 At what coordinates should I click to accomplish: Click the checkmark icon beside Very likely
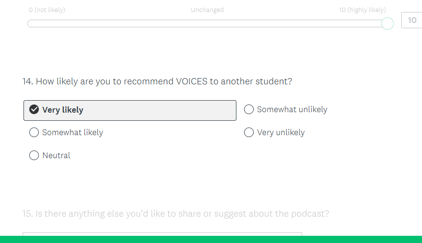coord(34,110)
